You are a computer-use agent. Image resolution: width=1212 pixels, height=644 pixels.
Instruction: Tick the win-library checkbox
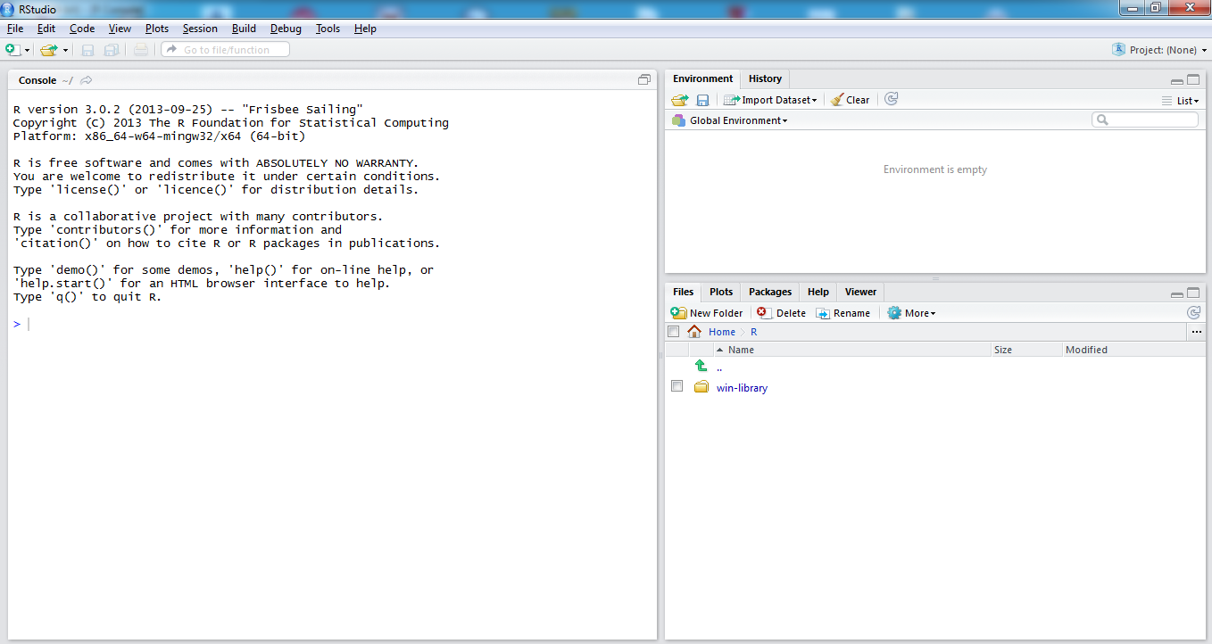pyautogui.click(x=677, y=386)
